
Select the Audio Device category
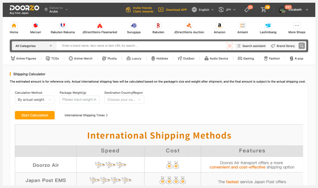(x=216, y=58)
